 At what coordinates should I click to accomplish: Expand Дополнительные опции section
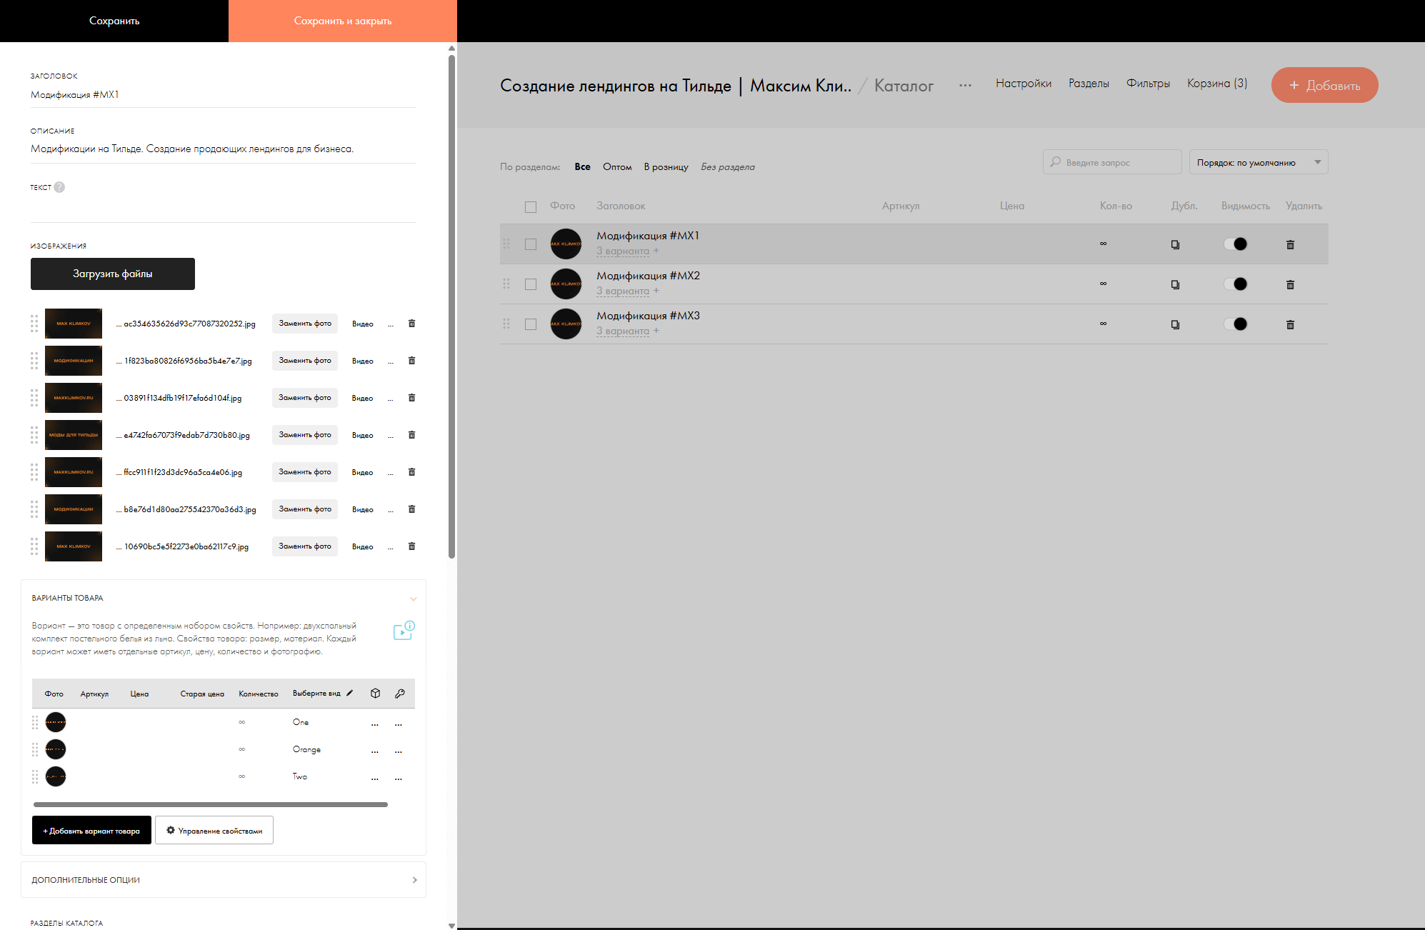point(414,880)
